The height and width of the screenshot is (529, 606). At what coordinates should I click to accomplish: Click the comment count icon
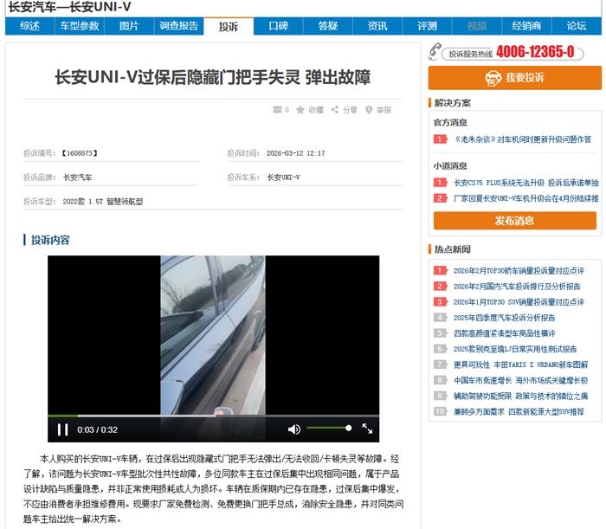pos(276,110)
